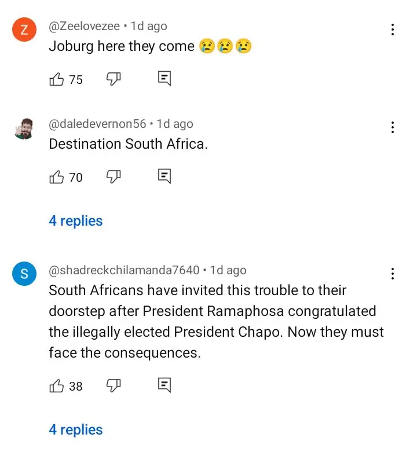Like the "Destination South Africa" comment
Image resolution: width=417 pixels, height=460 pixels.
click(x=57, y=177)
